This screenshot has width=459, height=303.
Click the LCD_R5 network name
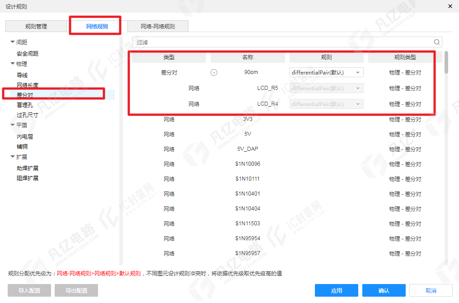tap(267, 88)
